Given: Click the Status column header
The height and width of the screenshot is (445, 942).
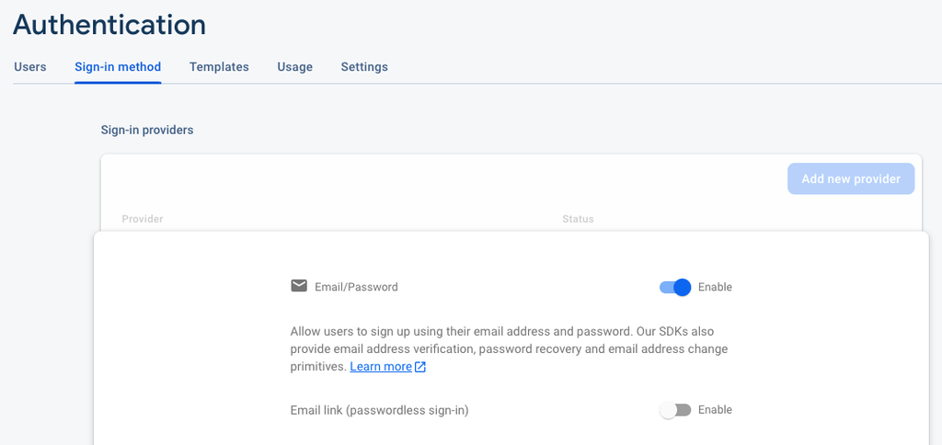Looking at the screenshot, I should [x=578, y=220].
